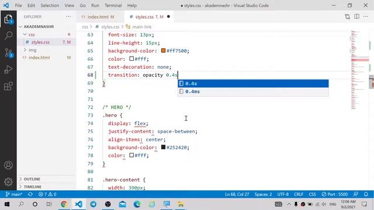The image size is (374, 210).
Task: Close styles.css tab via unsaved dot
Action: 168,17
